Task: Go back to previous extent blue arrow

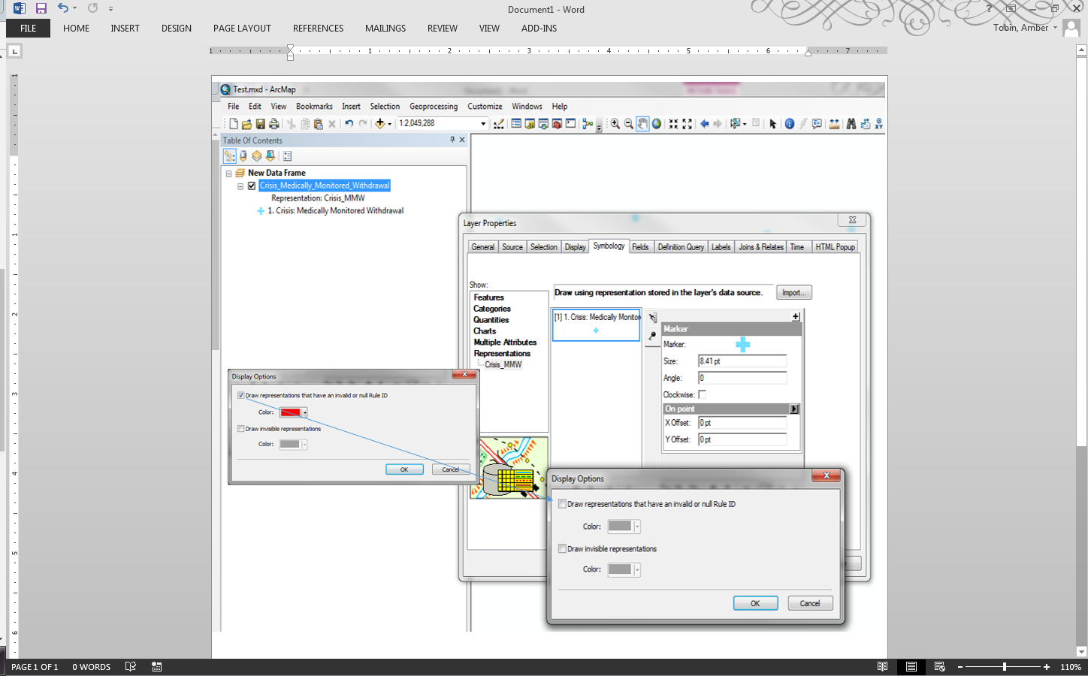Action: [x=704, y=124]
